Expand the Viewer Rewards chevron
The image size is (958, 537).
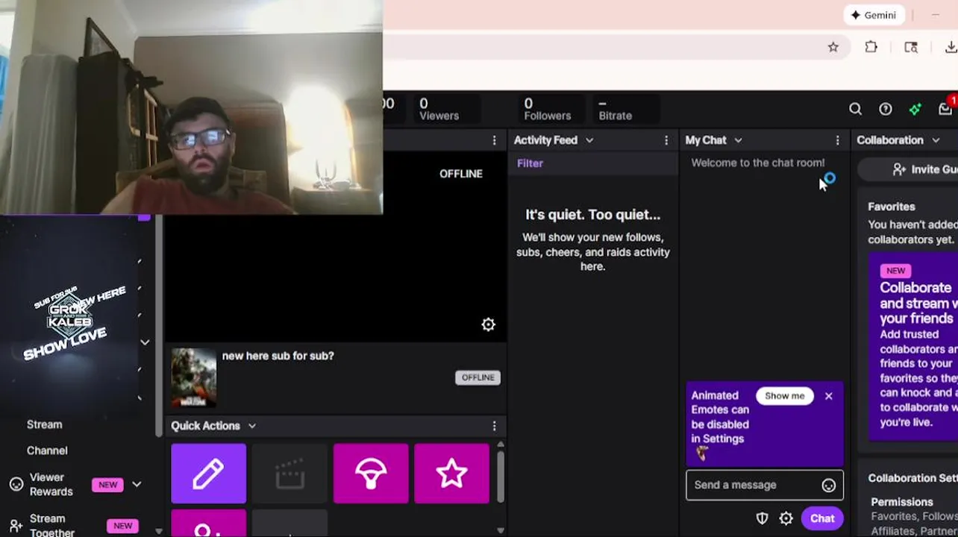pos(137,485)
